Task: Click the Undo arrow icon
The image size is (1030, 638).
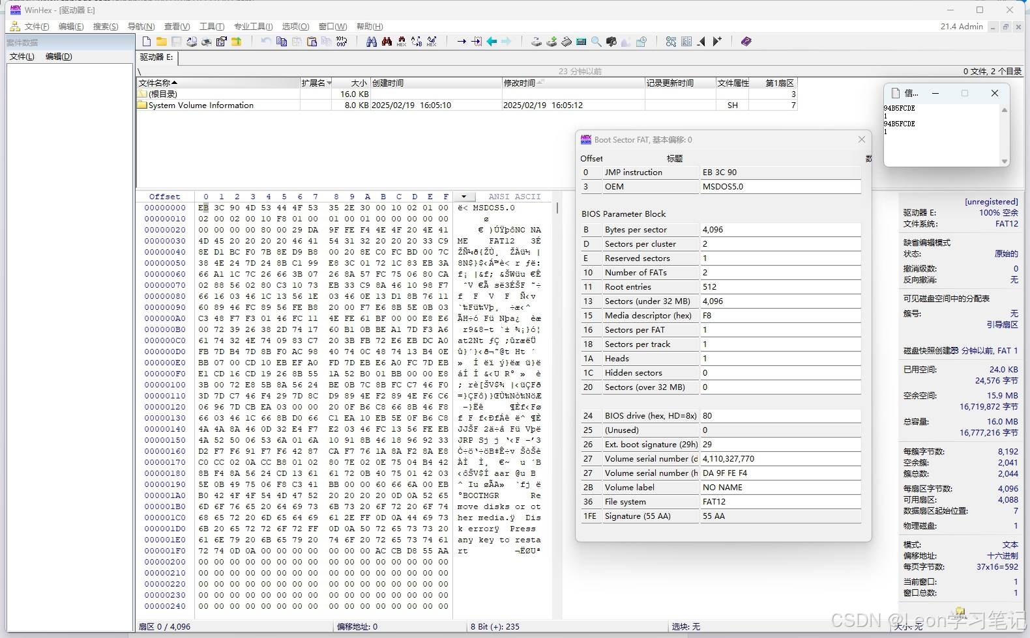Action: point(266,42)
